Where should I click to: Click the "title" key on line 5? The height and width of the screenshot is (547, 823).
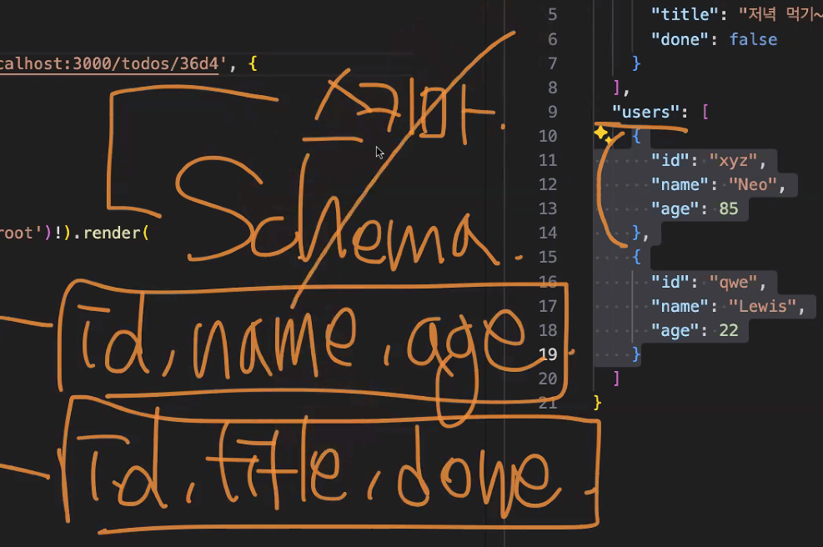tap(685, 14)
